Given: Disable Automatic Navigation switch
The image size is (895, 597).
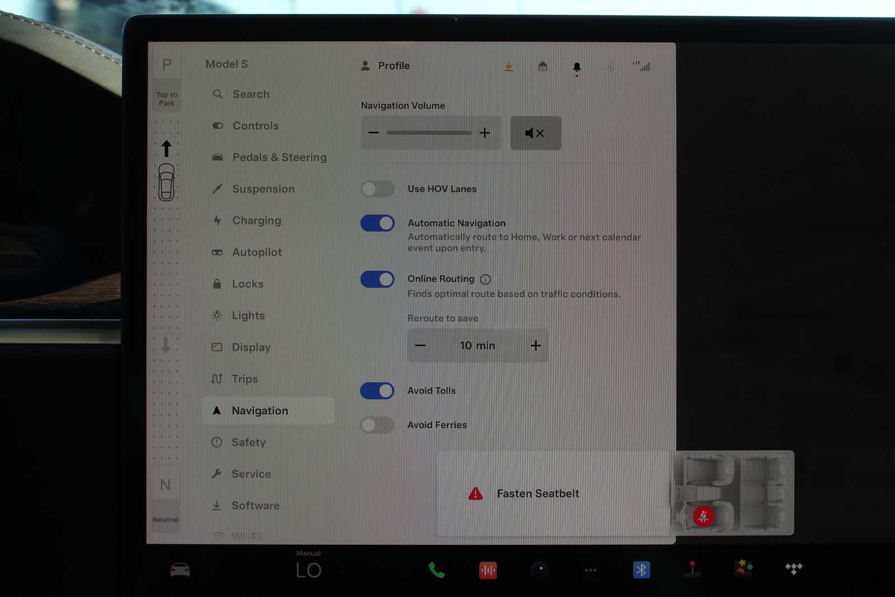Looking at the screenshot, I should point(378,223).
